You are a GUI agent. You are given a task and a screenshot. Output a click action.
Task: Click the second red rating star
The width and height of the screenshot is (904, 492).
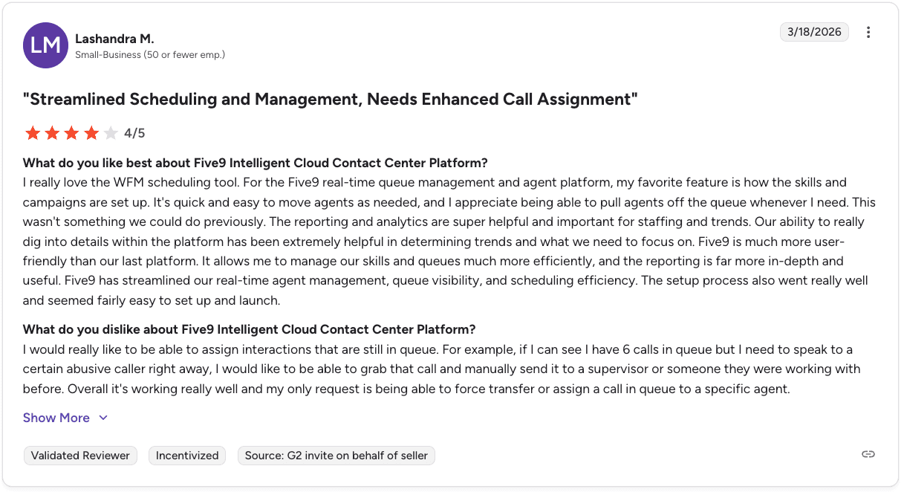pyautogui.click(x=52, y=133)
